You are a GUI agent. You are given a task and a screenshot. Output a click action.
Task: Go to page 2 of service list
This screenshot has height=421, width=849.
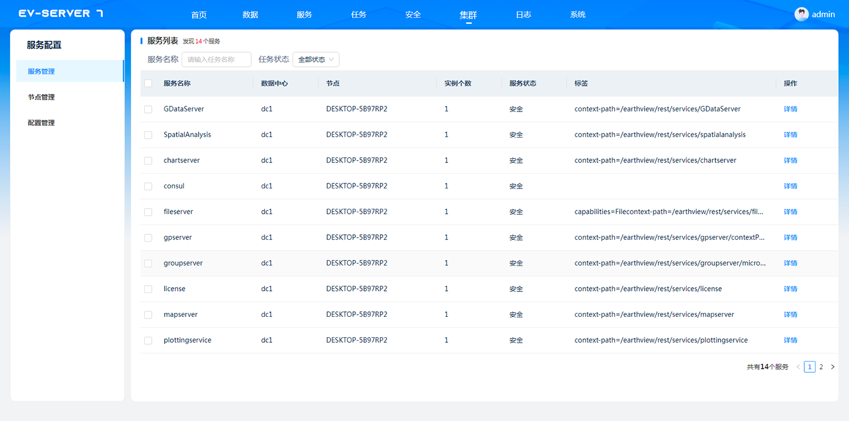[821, 367]
